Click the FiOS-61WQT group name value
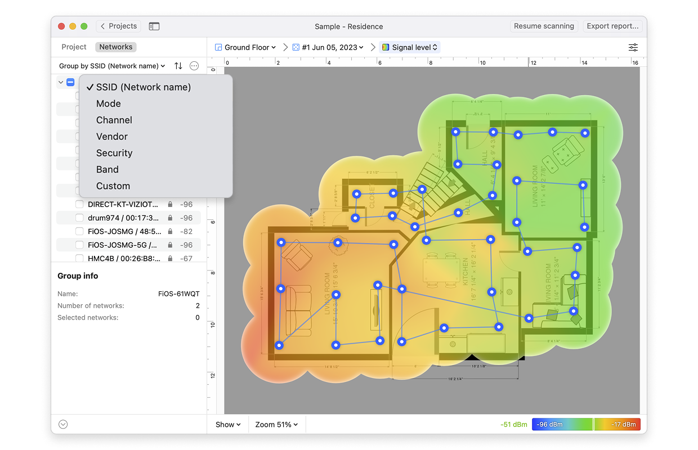Screen dimensions: 698x450 pyautogui.click(x=179, y=294)
